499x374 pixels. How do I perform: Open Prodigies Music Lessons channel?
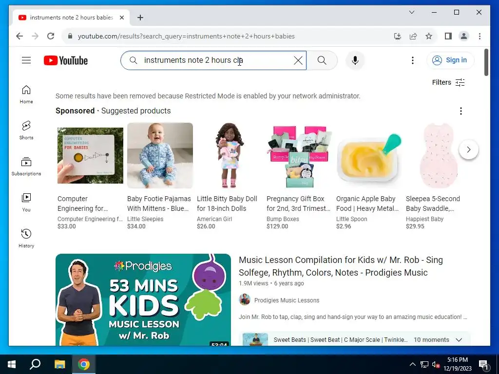(x=287, y=300)
